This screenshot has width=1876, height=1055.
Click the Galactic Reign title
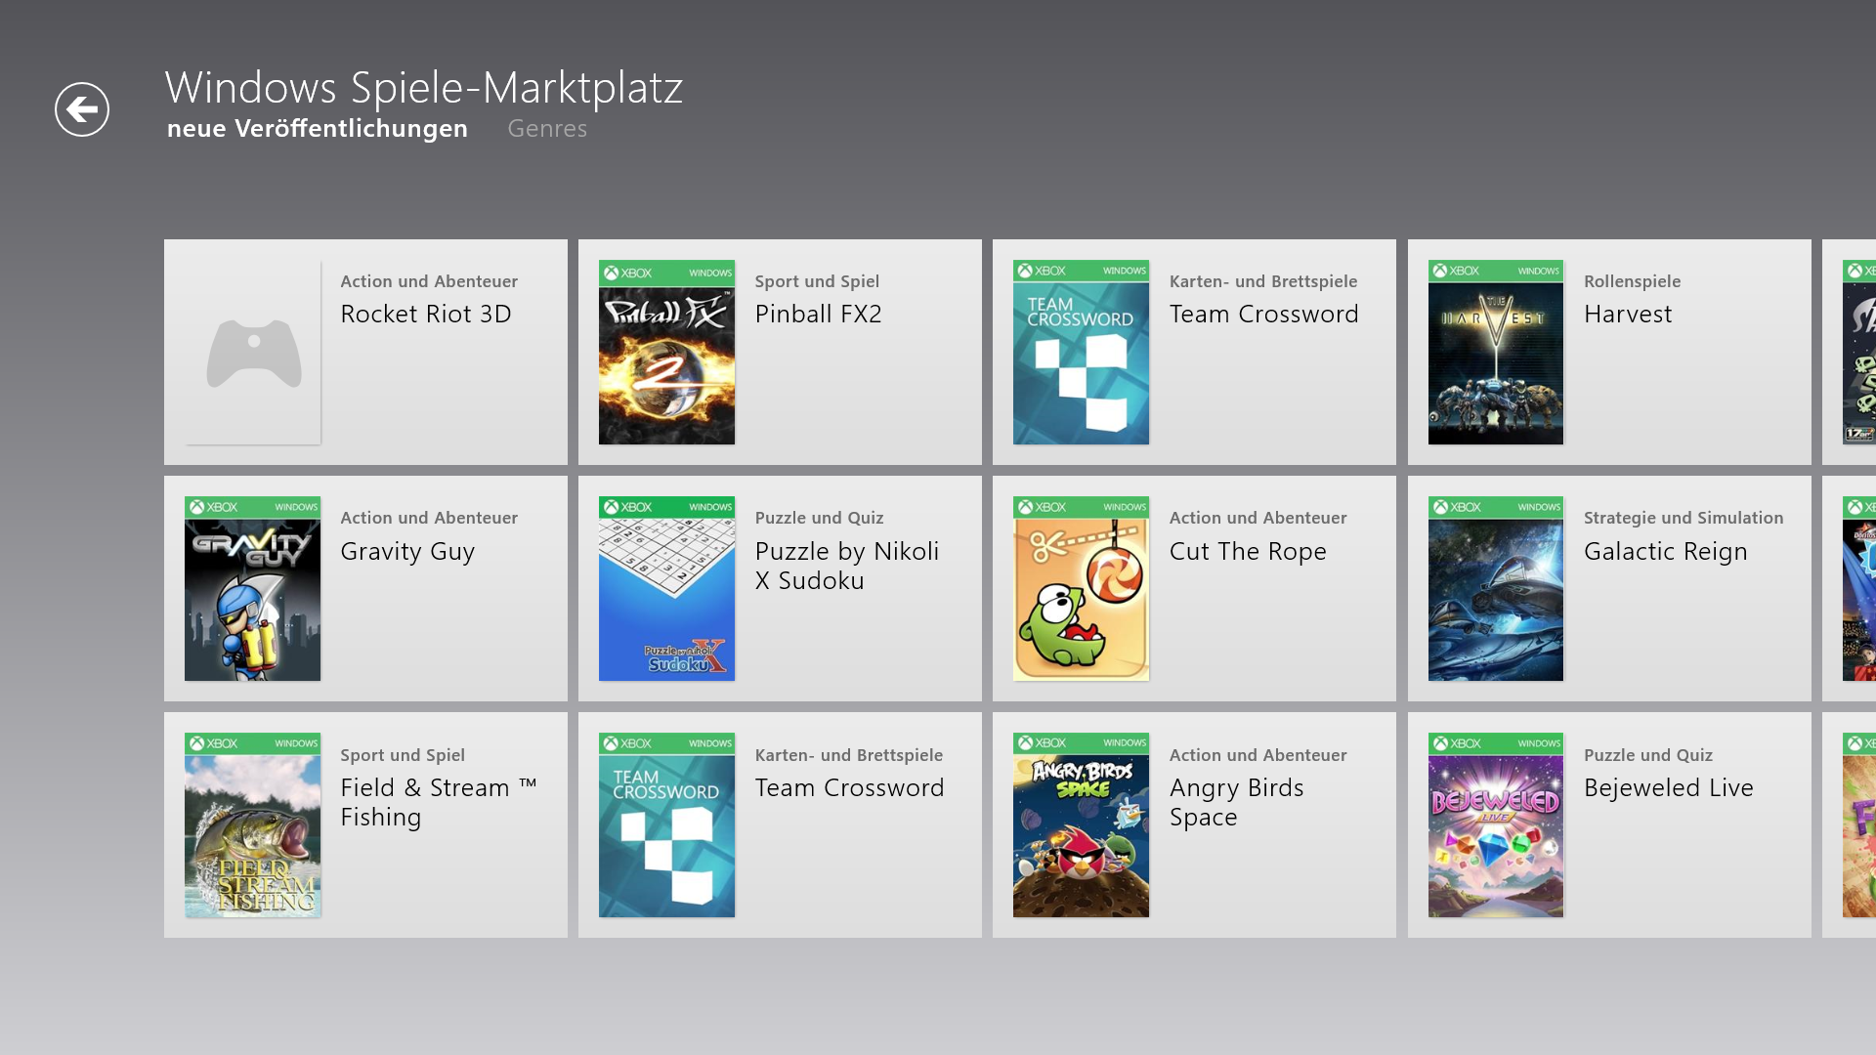tap(1666, 551)
